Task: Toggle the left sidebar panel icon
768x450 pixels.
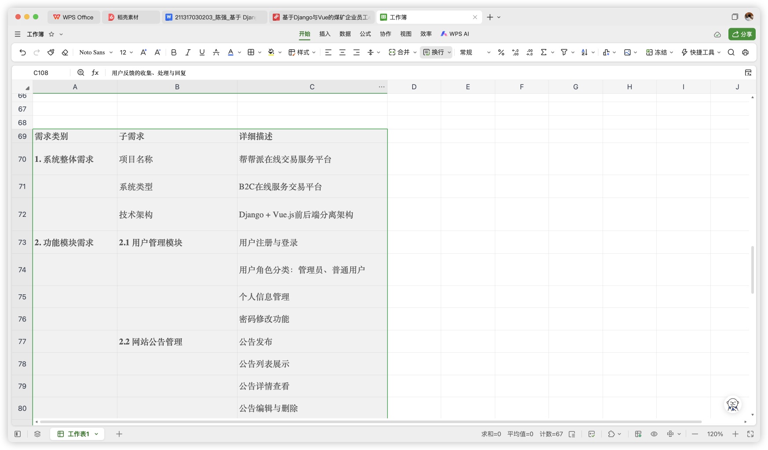Action: 18,434
